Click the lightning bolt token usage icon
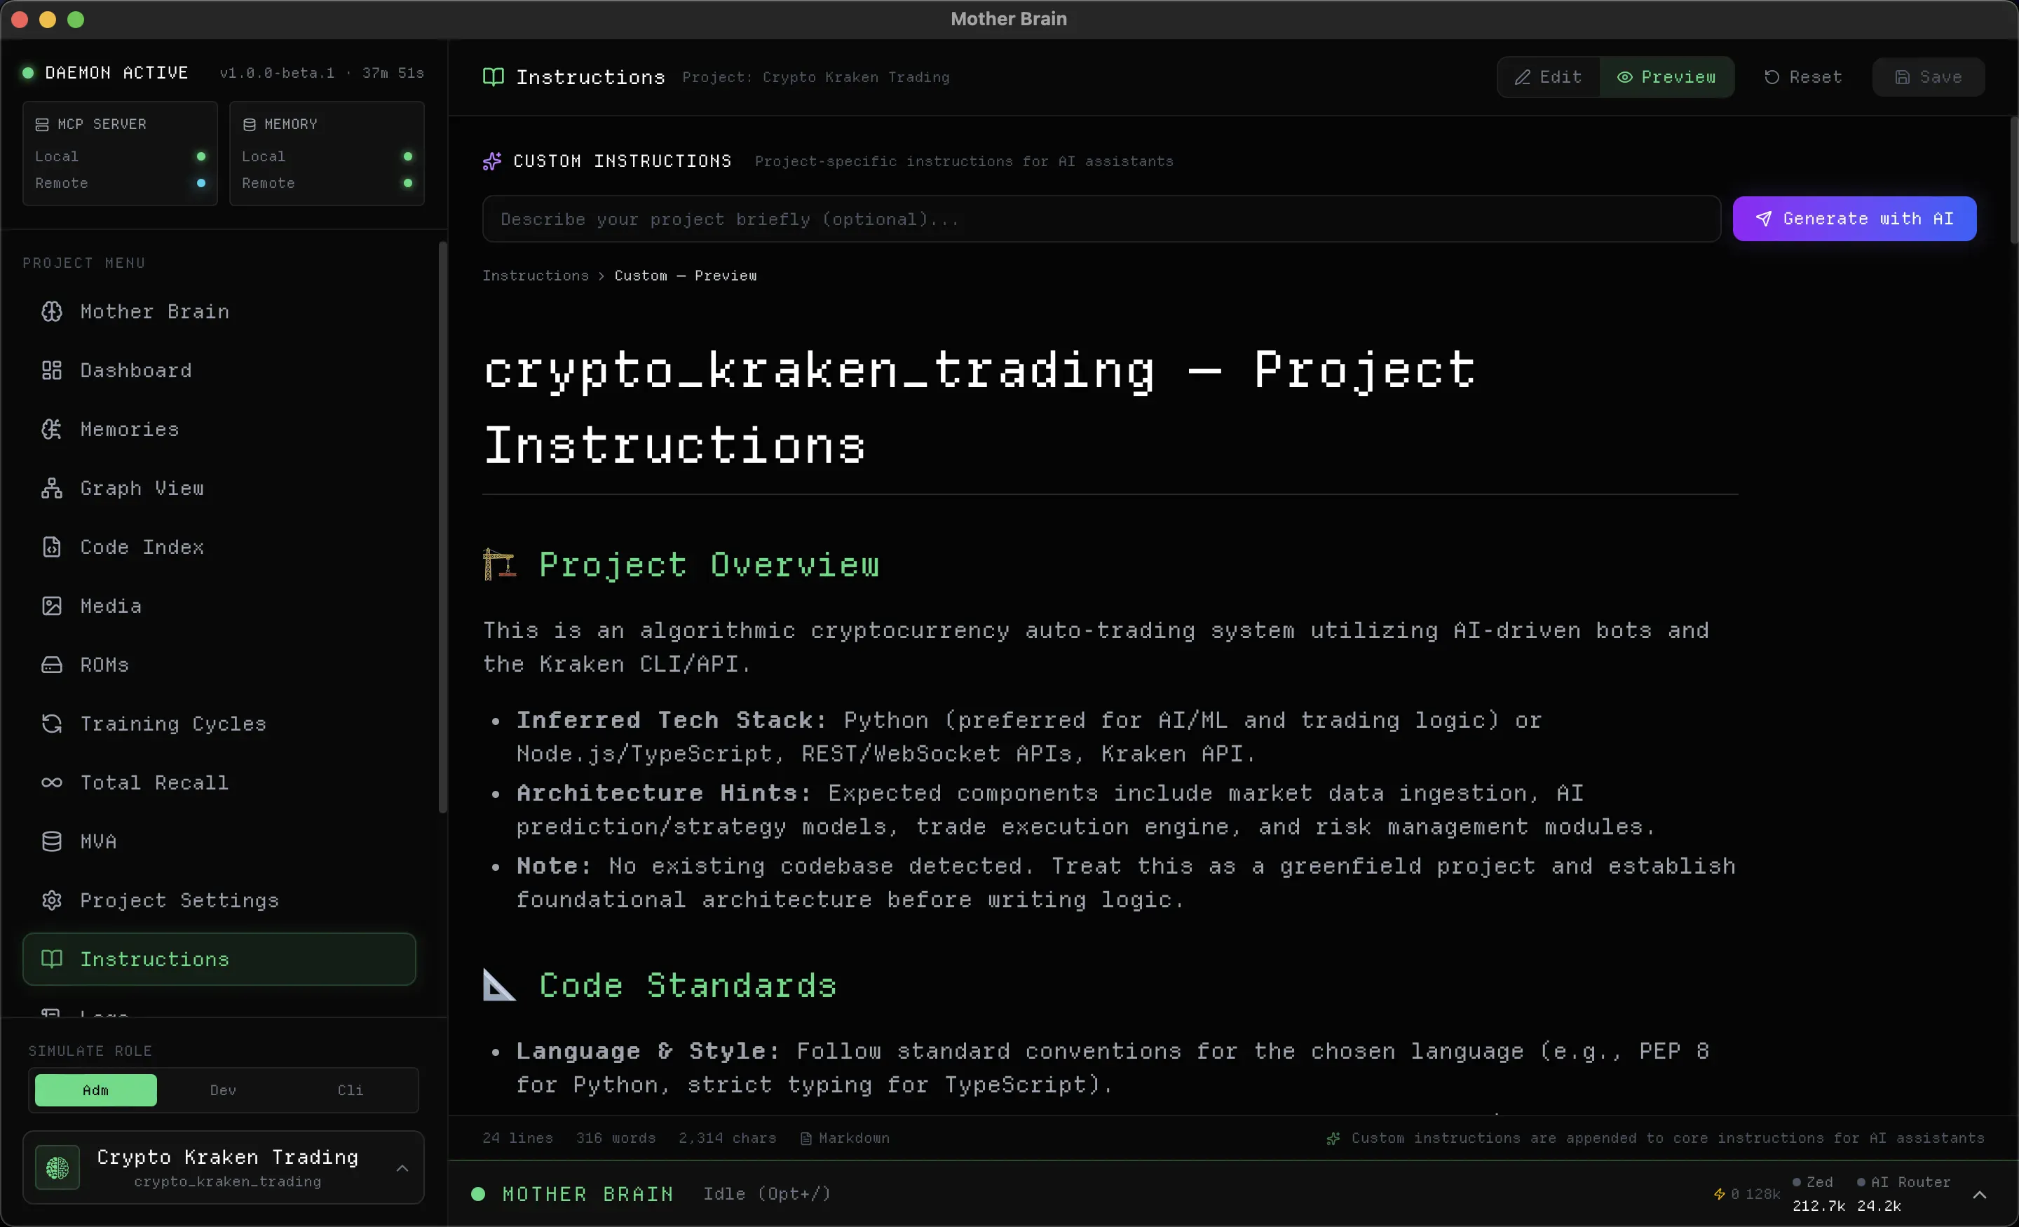The height and width of the screenshot is (1227, 2019). [1720, 1194]
